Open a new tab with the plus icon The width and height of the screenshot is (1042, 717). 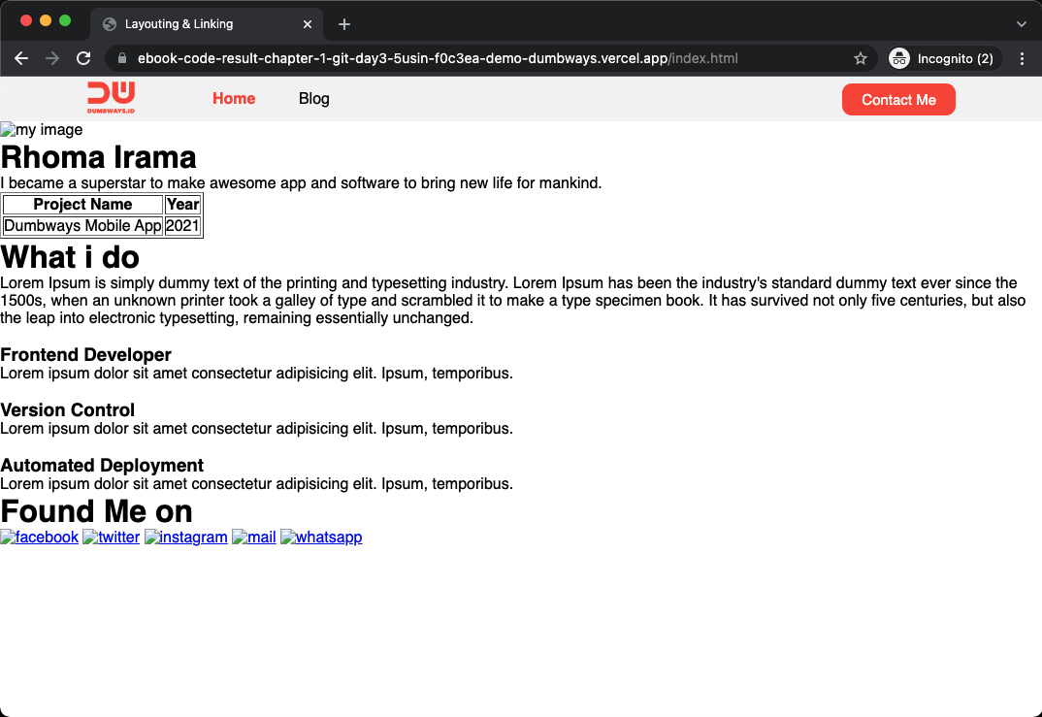coord(343,24)
